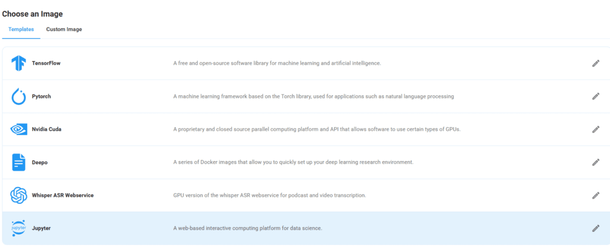Image resolution: width=610 pixels, height=248 pixels.
Task: Edit the Pytorch template with pencil icon
Action: click(595, 96)
